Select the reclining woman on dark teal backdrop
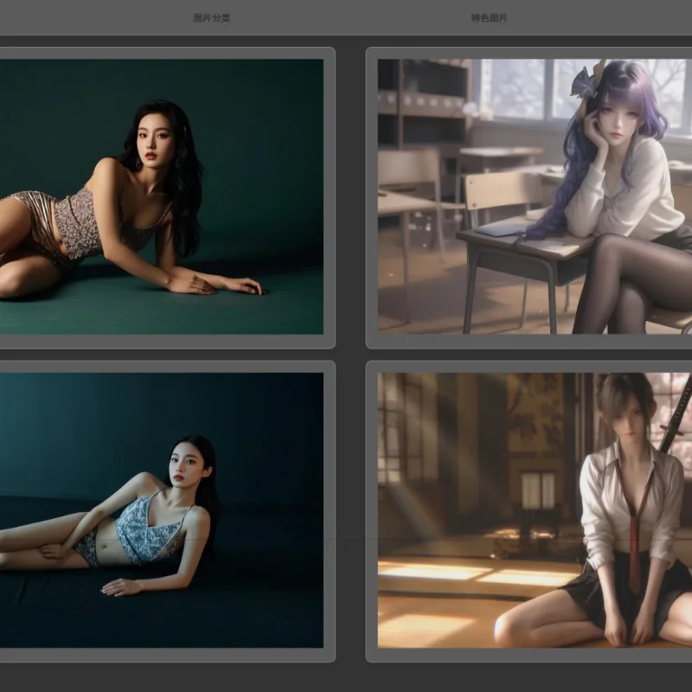692x692 pixels. (162, 510)
